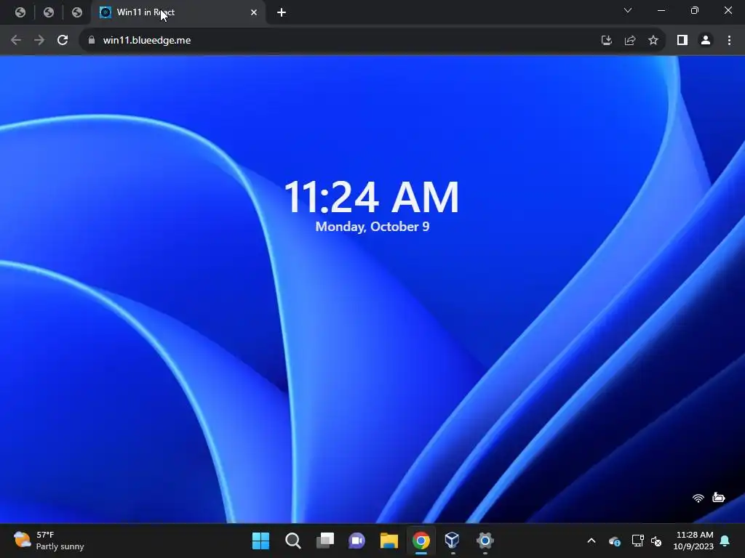Viewport: 745px width, 558px height.
Task: Show hidden system tray icons
Action: pos(591,541)
